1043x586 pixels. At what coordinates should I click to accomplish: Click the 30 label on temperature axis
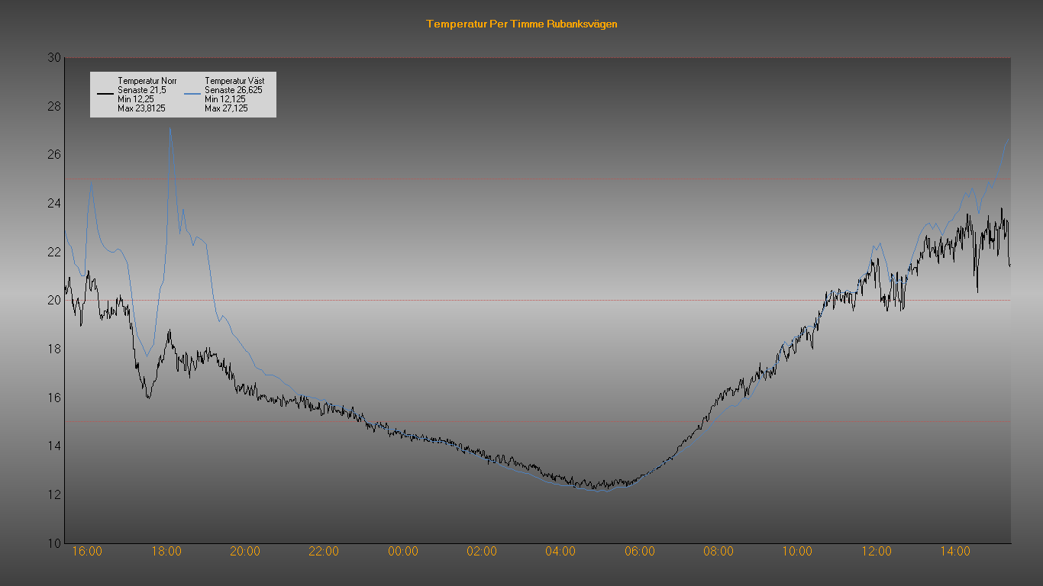[x=53, y=57]
